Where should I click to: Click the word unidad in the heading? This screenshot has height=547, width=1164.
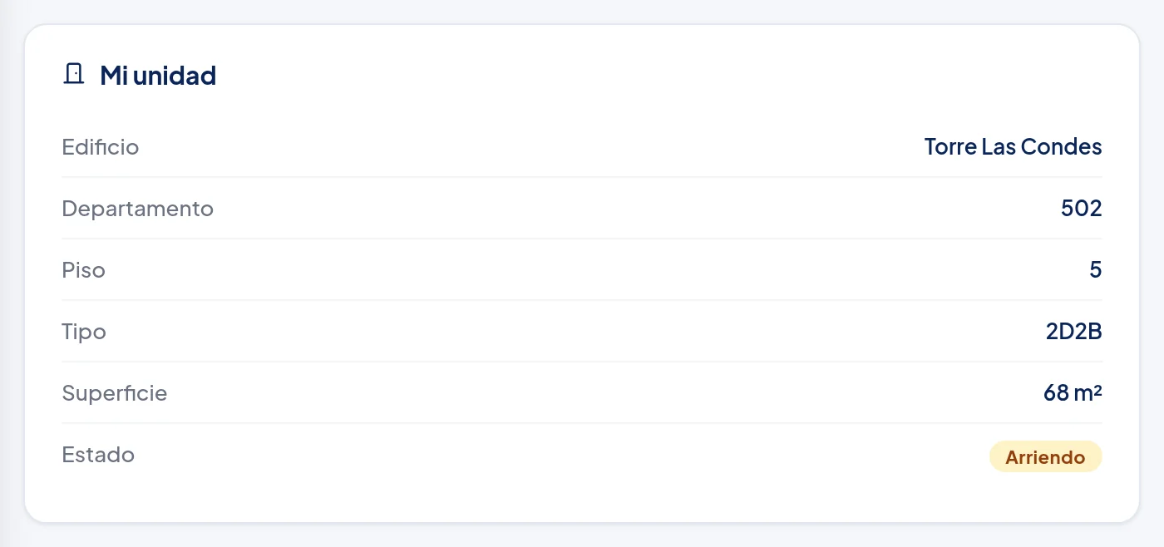(x=175, y=76)
